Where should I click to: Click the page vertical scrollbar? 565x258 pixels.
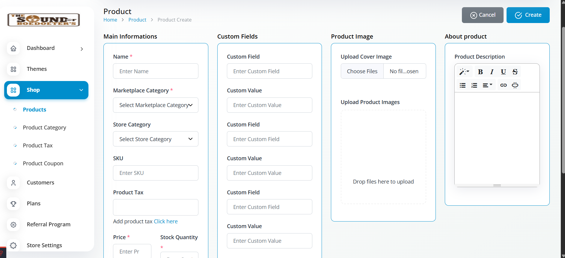563,100
